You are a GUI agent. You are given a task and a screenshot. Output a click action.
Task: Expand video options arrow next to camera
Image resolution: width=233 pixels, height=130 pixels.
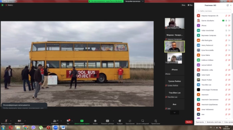pyautogui.click(x=25, y=121)
